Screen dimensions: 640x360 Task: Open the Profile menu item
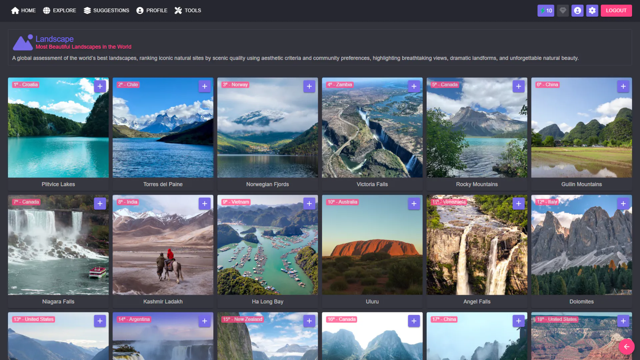(152, 11)
